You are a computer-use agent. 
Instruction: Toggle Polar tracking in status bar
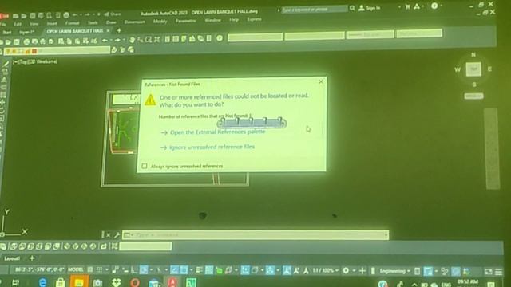click(x=144, y=269)
